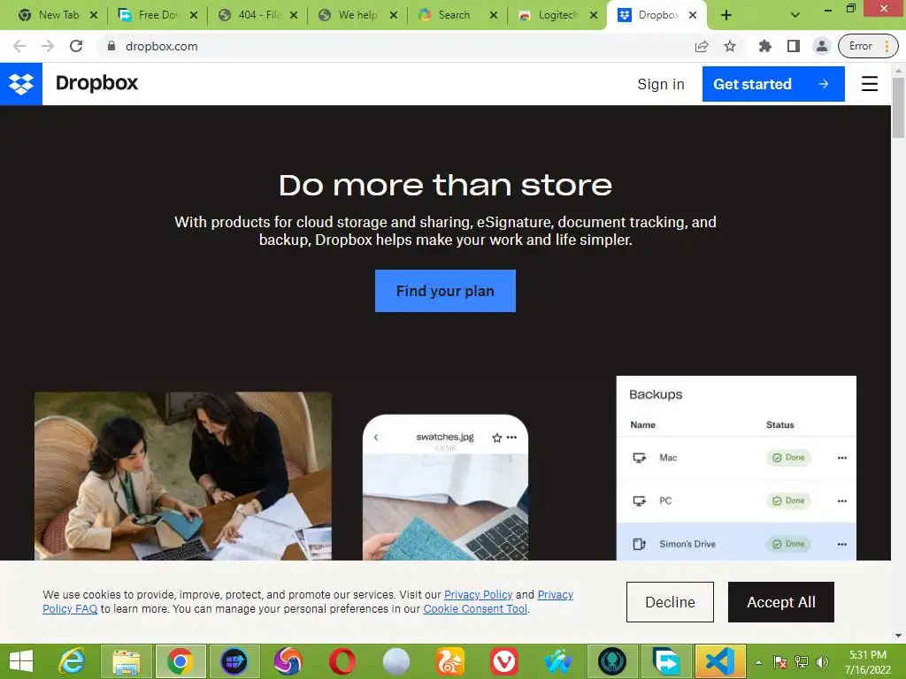Open a new browser tab
This screenshot has width=906, height=679.
[x=726, y=15]
